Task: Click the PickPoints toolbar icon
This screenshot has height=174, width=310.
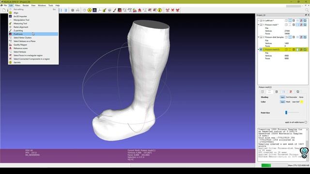Action: 120,10
